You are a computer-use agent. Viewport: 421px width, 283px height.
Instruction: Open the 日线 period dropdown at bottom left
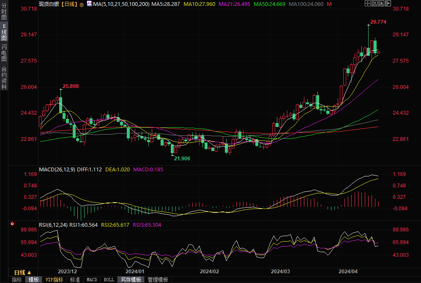click(x=23, y=272)
